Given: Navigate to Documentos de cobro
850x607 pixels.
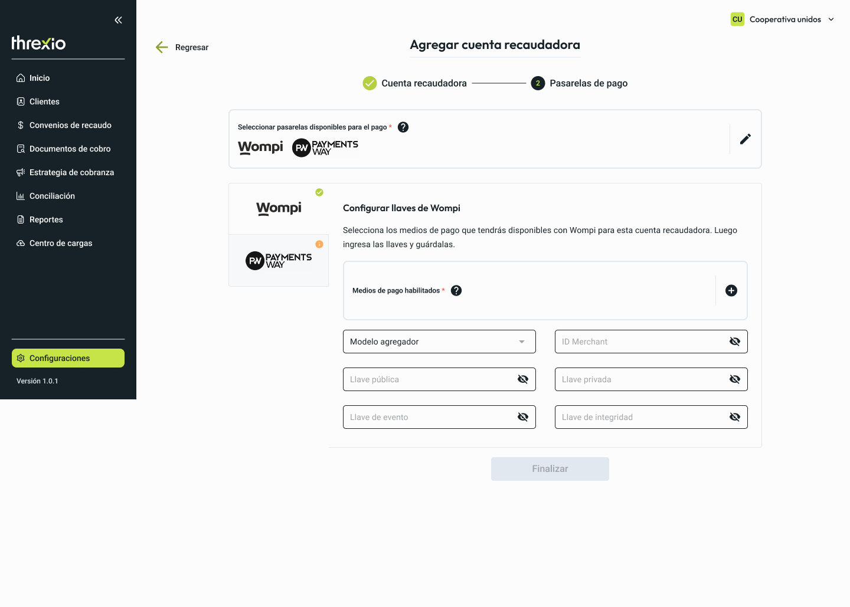Looking at the screenshot, I should point(68,149).
